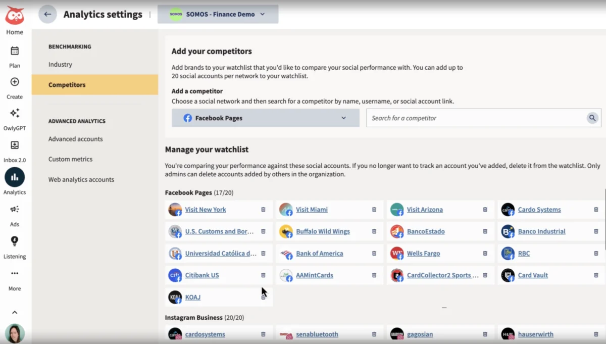Delete Wells Fargo from watchlist
Viewport: 606px width, 344px height.
pos(485,254)
